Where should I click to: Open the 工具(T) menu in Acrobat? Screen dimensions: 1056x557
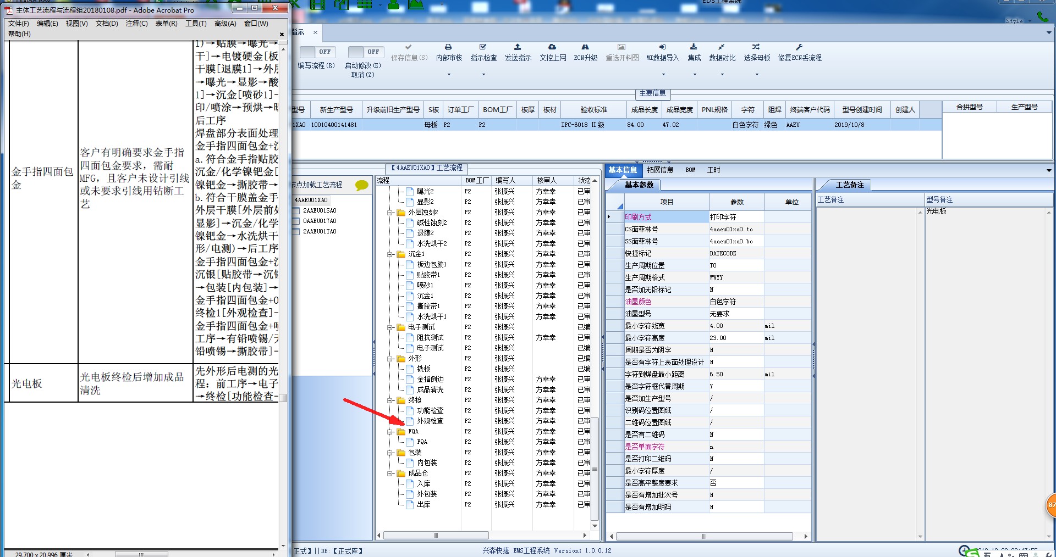pyautogui.click(x=196, y=24)
